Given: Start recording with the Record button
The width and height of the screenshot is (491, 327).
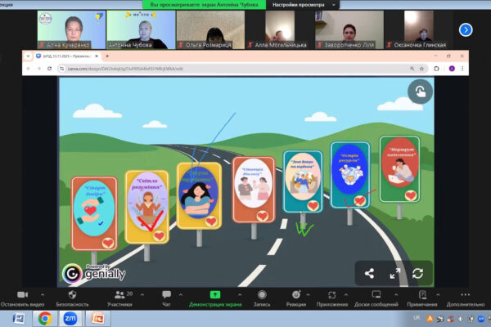Looking at the screenshot, I should click(x=262, y=294).
